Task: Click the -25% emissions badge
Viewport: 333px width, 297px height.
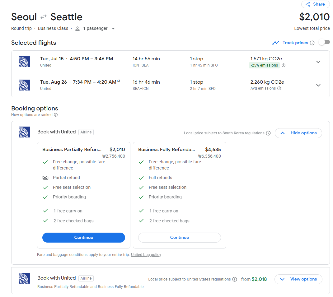Action: pyautogui.click(x=264, y=65)
